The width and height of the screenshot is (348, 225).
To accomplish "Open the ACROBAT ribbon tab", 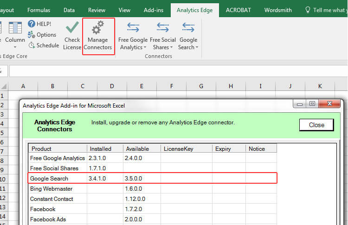I will pyautogui.click(x=238, y=10).
